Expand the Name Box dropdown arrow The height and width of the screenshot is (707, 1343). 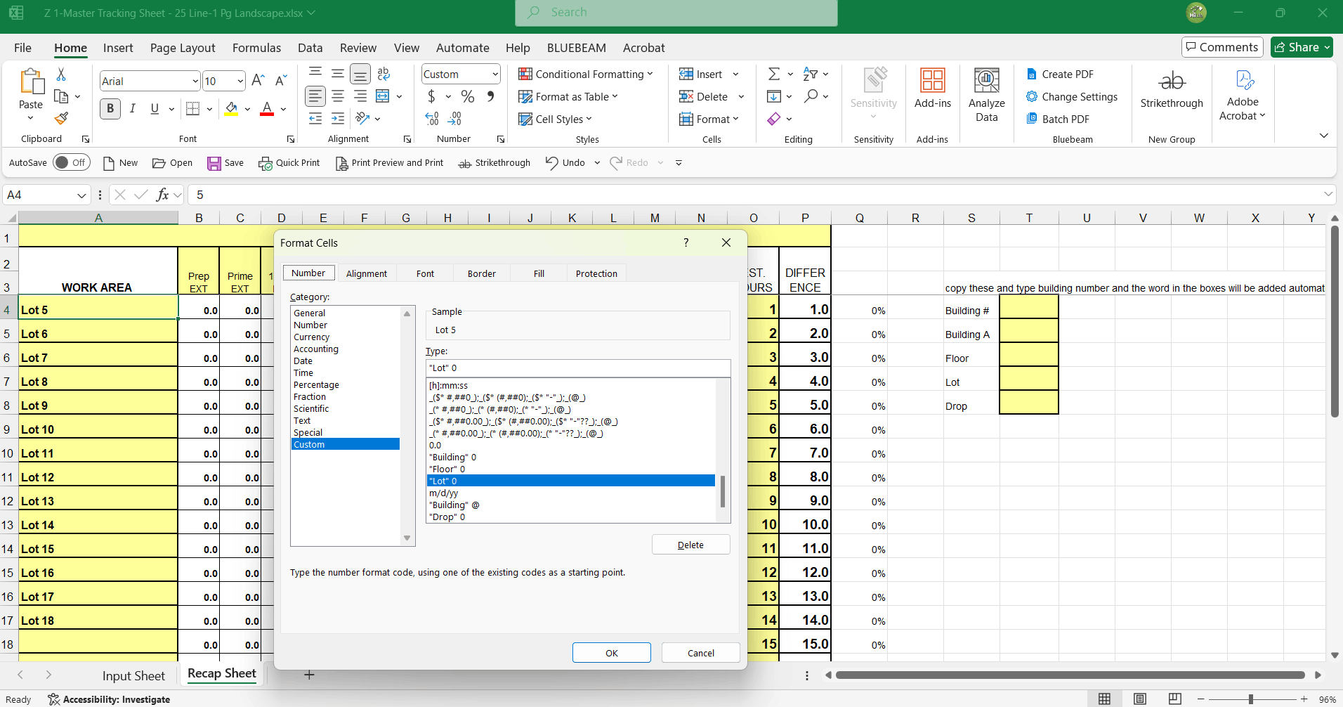coord(81,195)
